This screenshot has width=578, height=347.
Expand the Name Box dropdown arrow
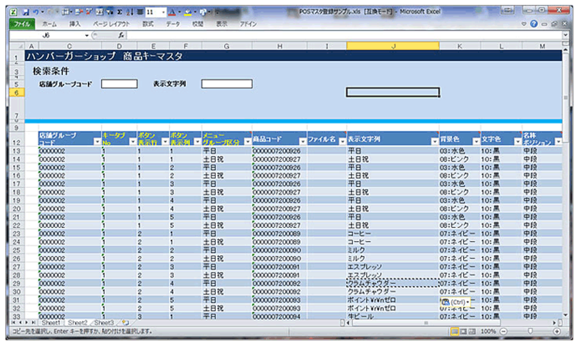(87, 35)
